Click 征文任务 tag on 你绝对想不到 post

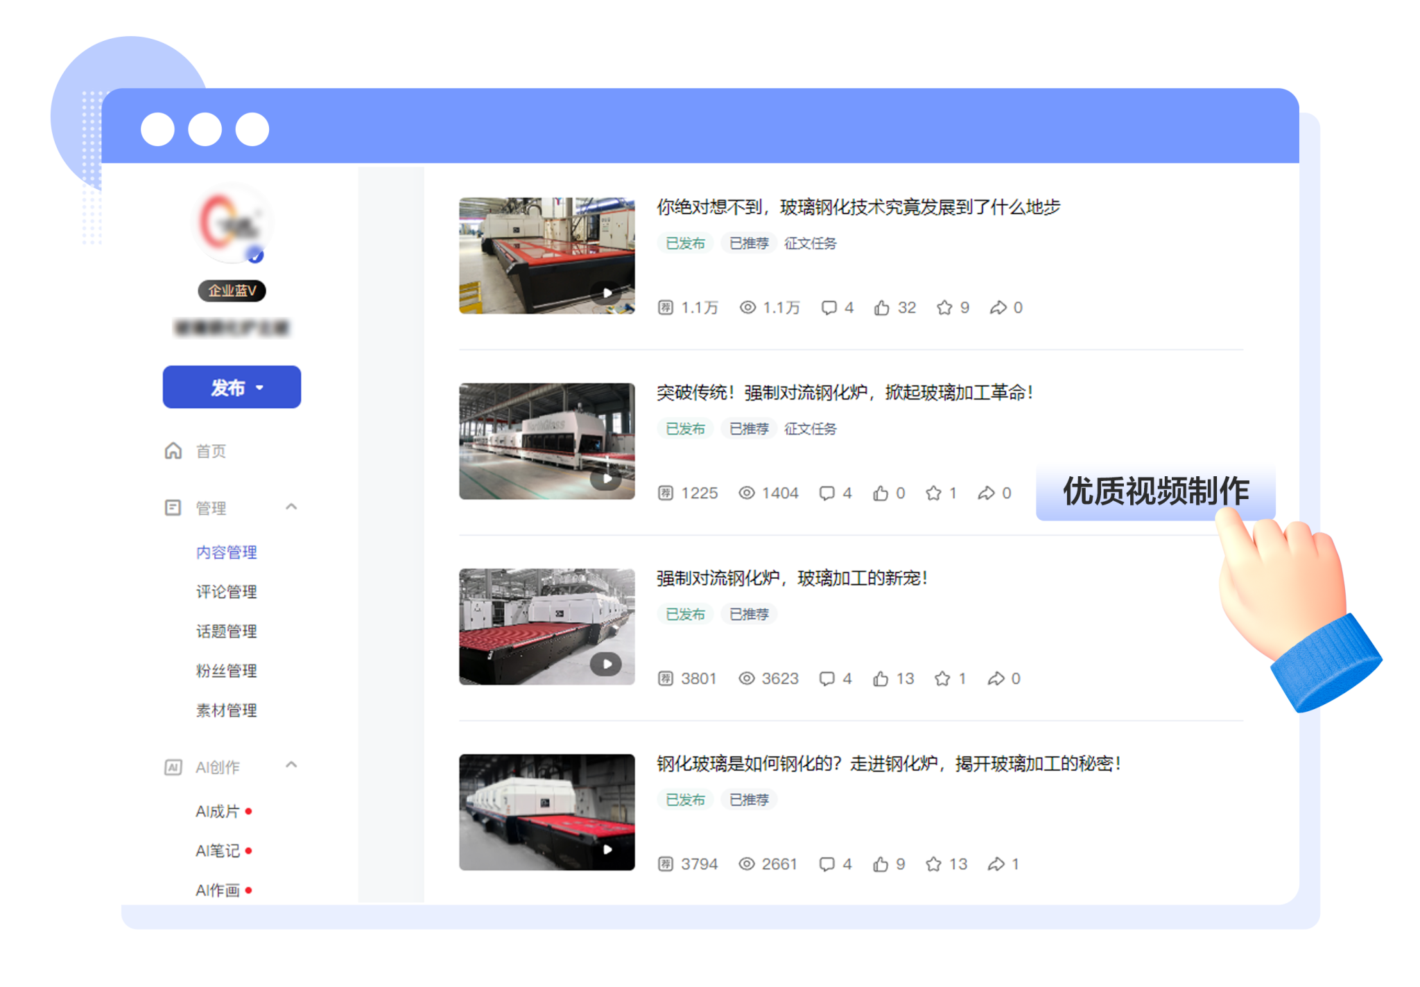pos(810,243)
